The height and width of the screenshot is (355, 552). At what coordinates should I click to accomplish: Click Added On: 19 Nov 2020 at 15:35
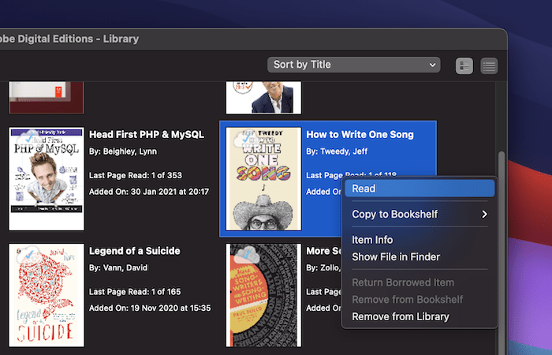coord(150,308)
